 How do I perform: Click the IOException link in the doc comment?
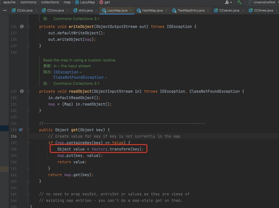66,72
